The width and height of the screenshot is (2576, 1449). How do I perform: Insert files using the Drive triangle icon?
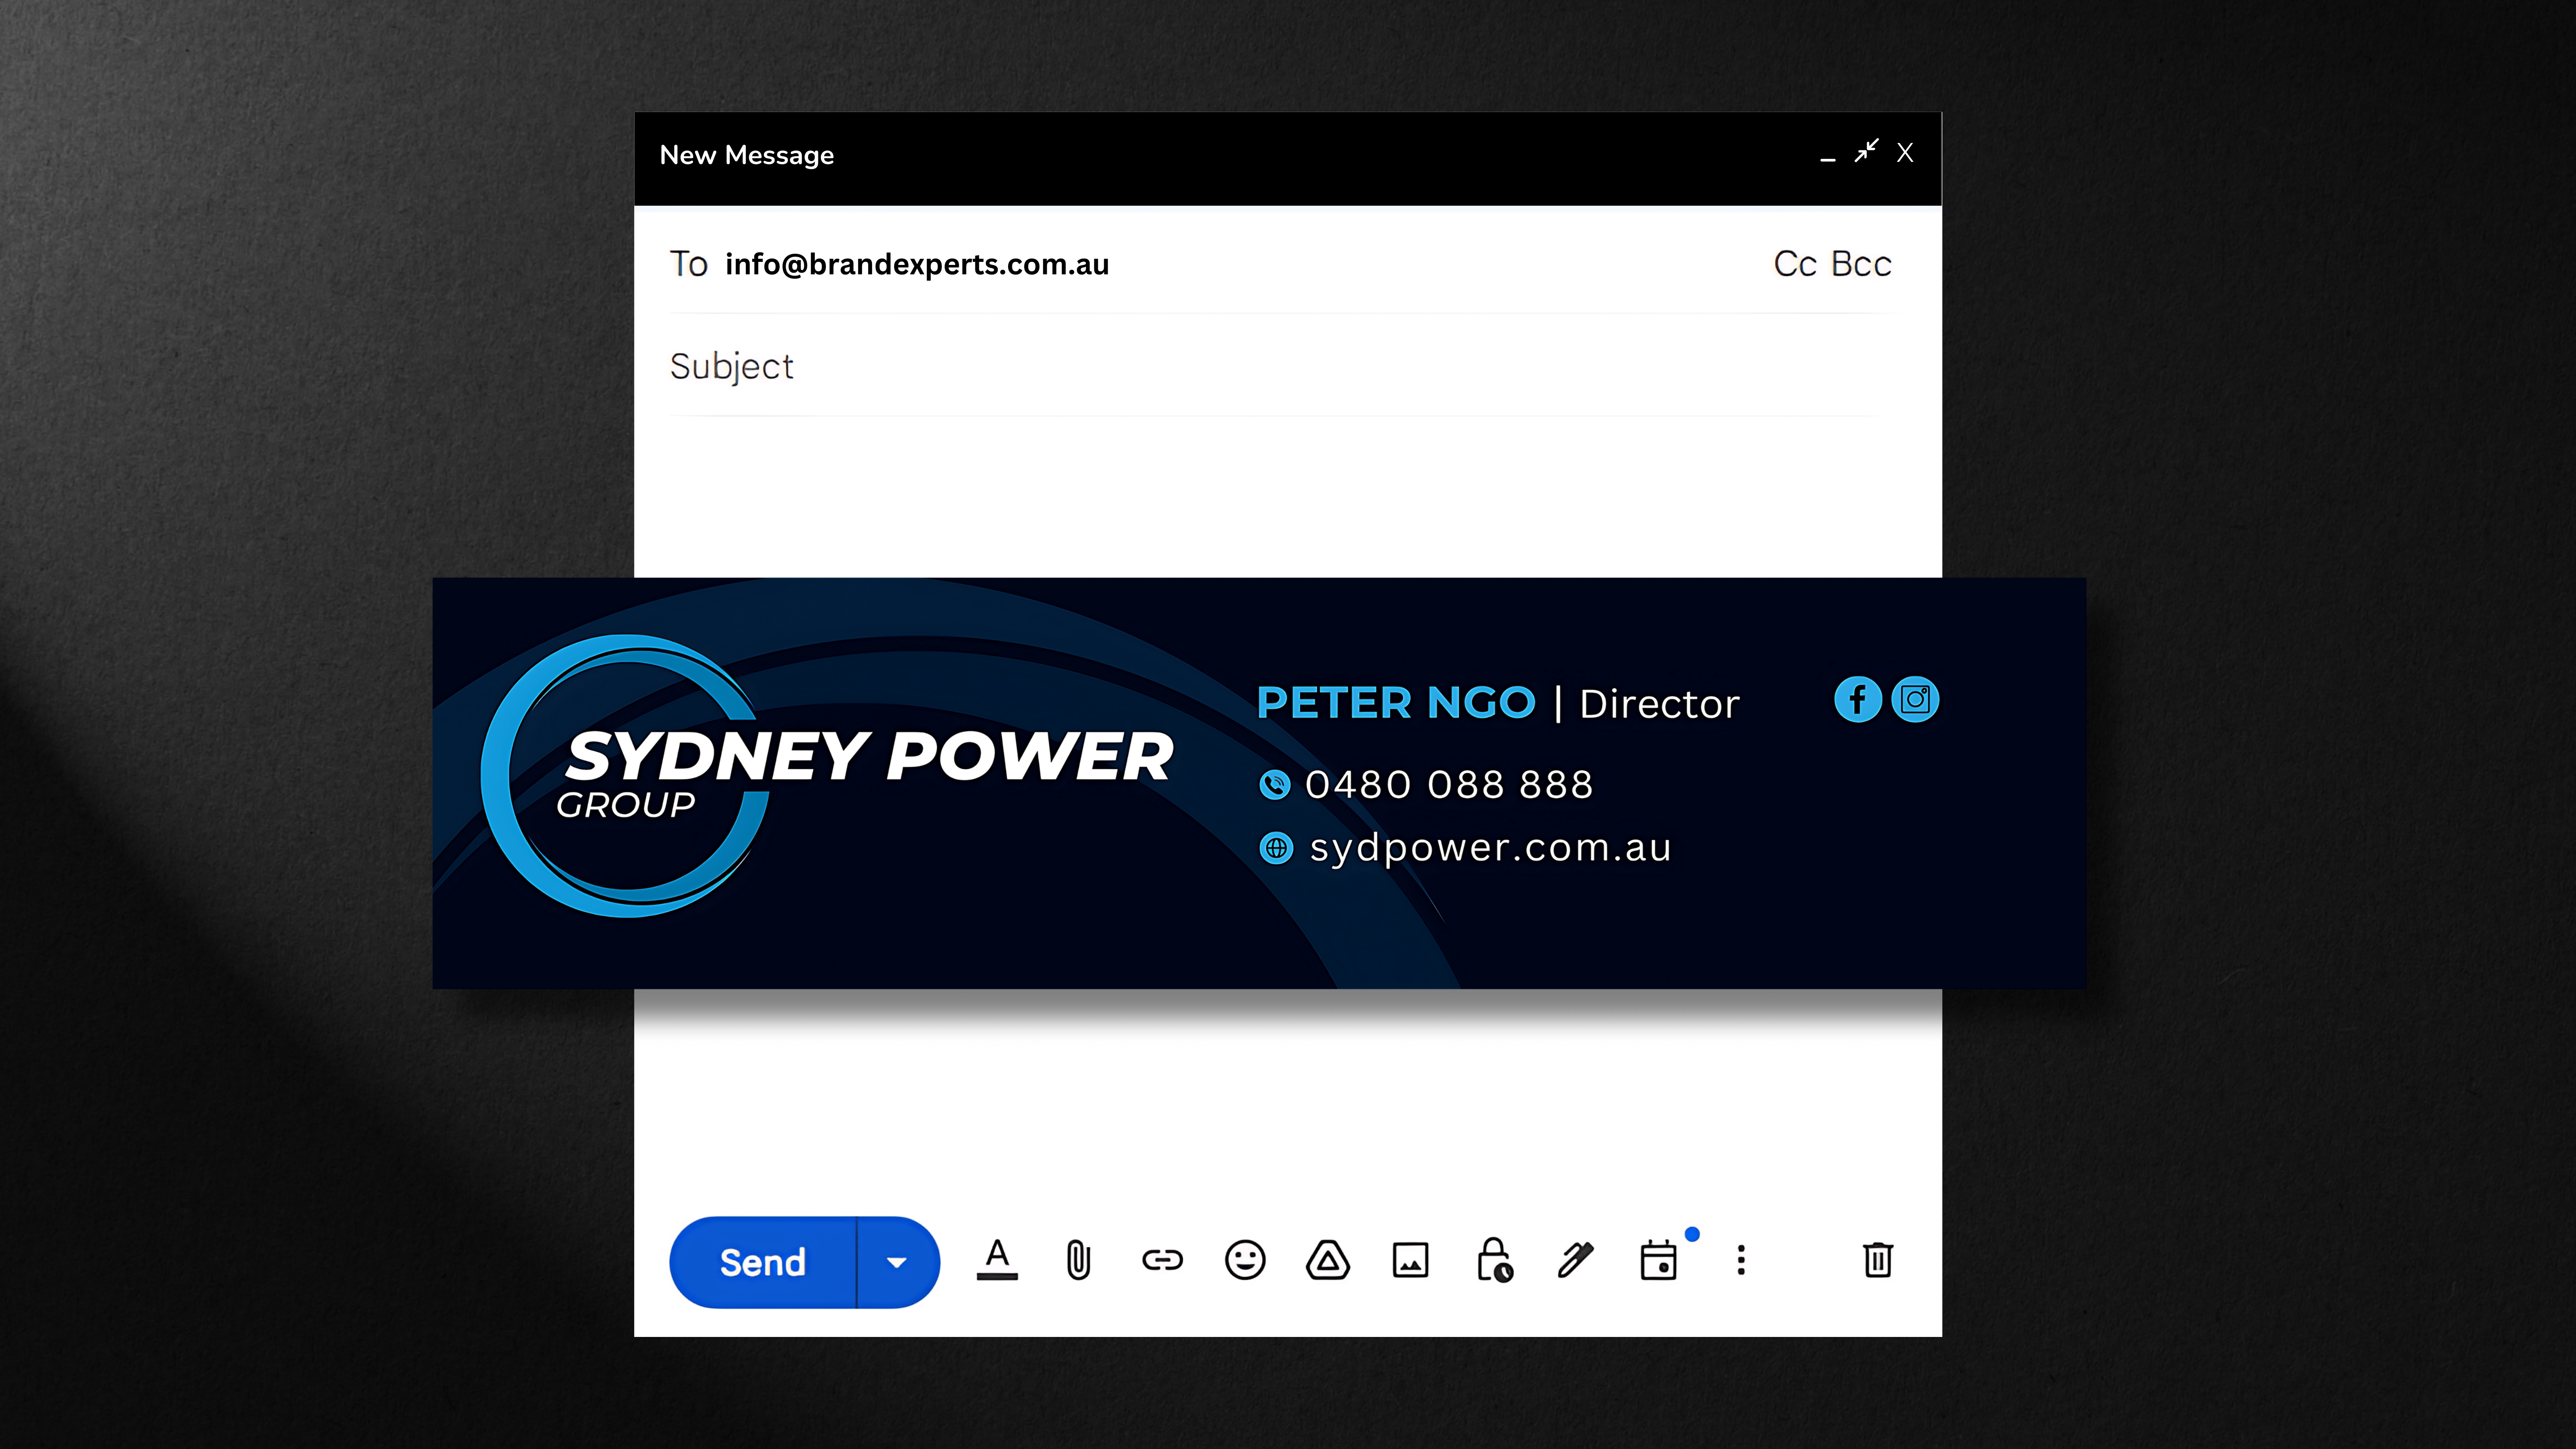point(1328,1260)
